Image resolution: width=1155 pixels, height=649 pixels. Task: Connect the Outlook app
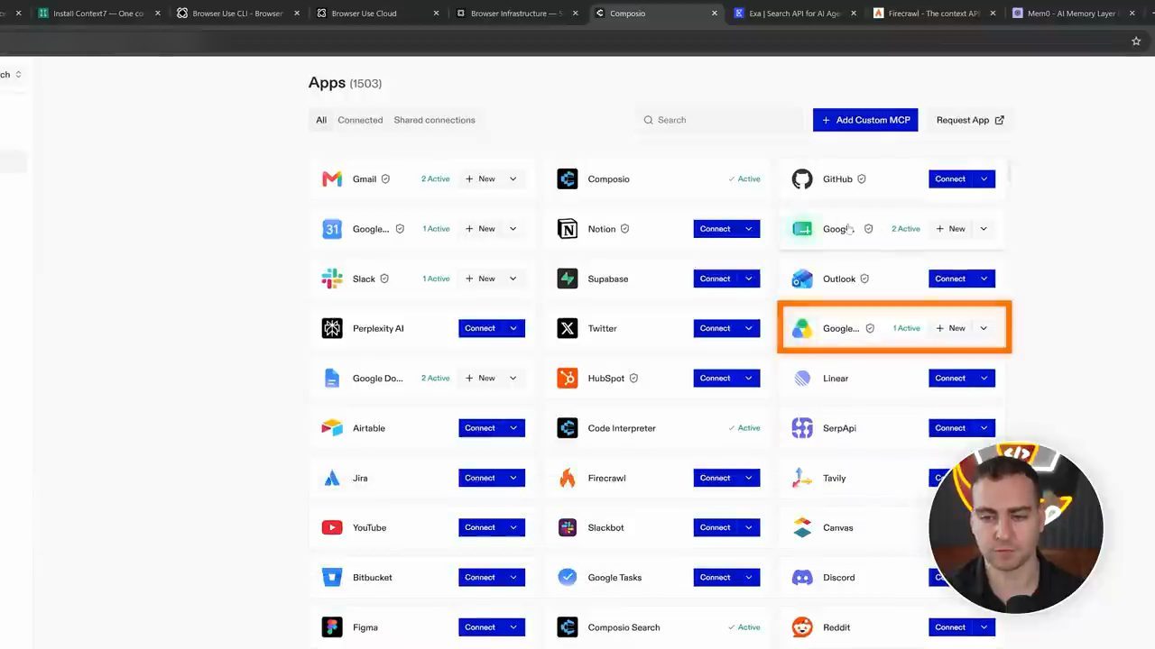click(x=950, y=279)
